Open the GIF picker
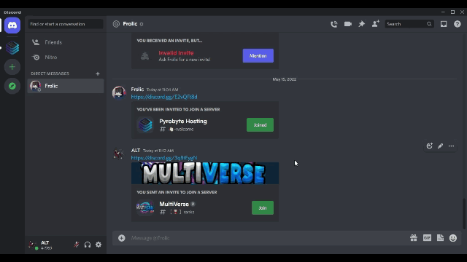Image resolution: width=467 pixels, height=262 pixels. 427,238
